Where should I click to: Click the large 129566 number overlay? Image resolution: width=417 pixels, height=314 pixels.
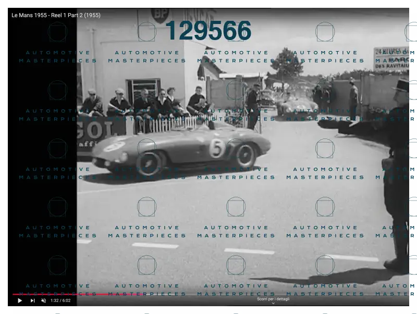tap(208, 31)
